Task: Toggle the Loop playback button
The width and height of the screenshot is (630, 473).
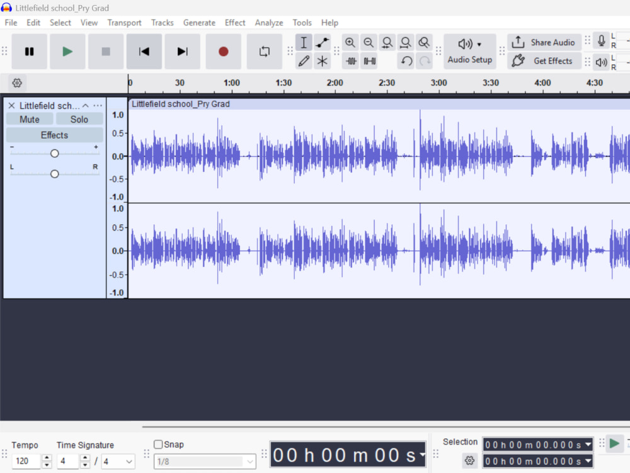Action: click(265, 52)
